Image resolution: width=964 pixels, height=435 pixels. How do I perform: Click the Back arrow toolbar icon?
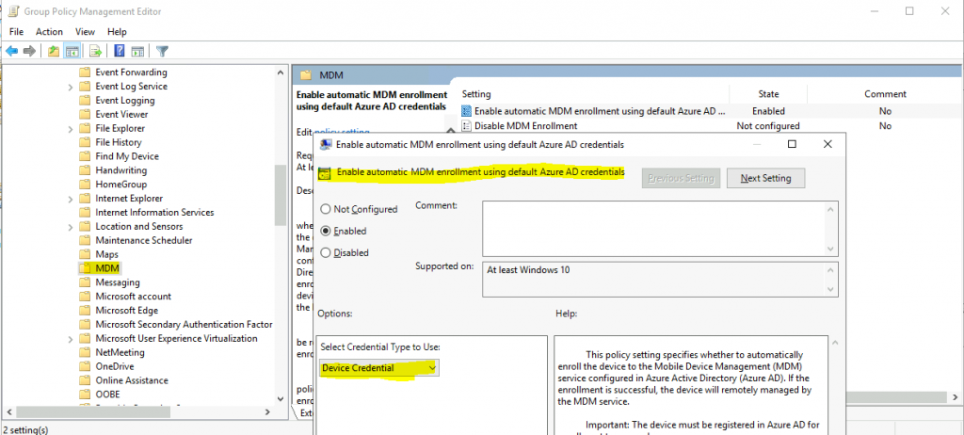11,51
